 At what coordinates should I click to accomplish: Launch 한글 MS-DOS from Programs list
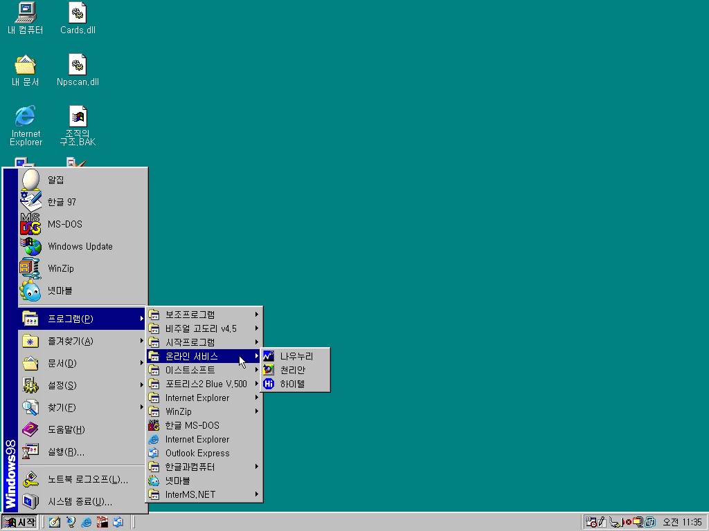click(204, 425)
